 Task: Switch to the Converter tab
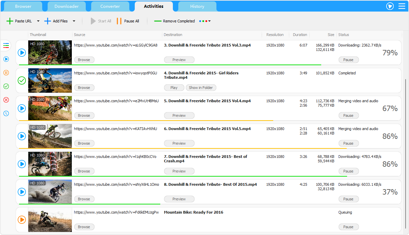(x=110, y=6)
